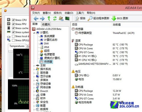
Task: Collapse the 计算机 tree node
Action: (34, 33)
